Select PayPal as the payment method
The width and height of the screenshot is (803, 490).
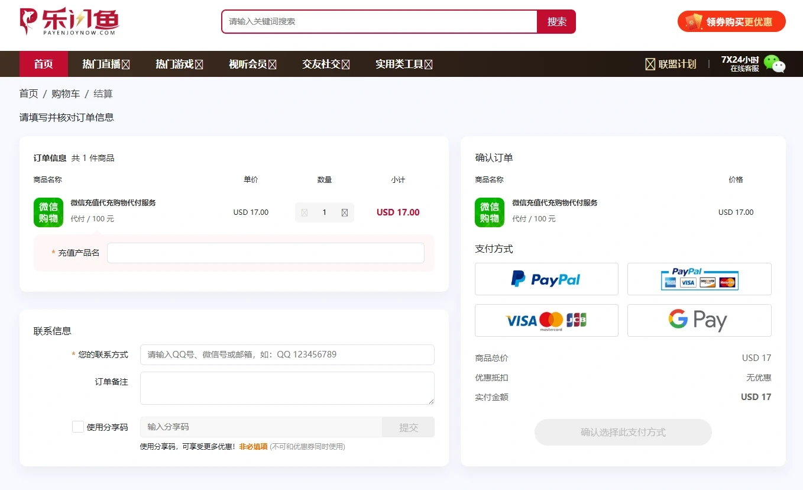tap(546, 279)
